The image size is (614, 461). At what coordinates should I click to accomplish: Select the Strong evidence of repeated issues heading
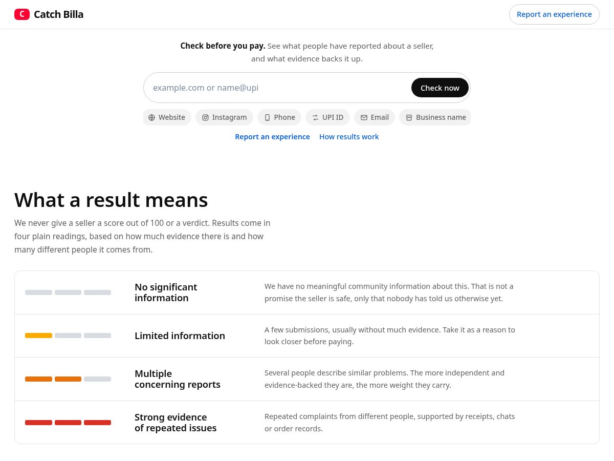coord(176,423)
